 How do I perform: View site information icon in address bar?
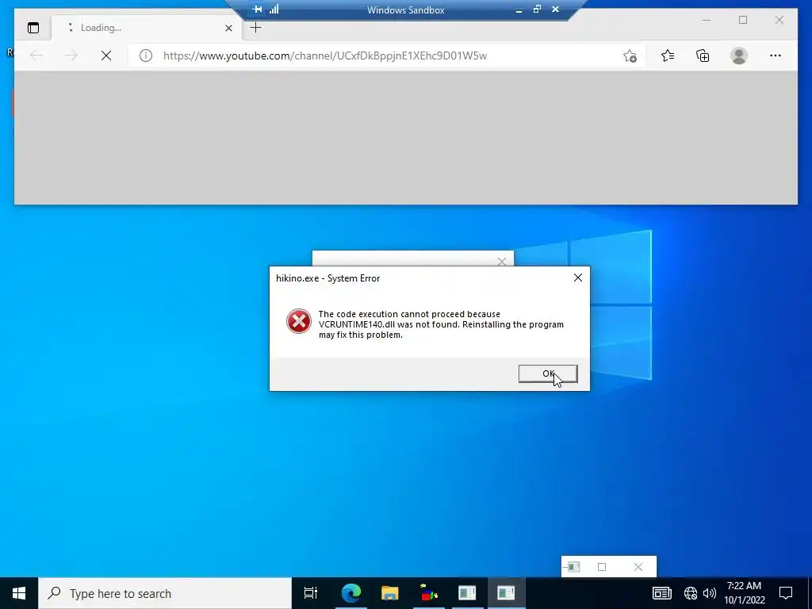(x=146, y=56)
